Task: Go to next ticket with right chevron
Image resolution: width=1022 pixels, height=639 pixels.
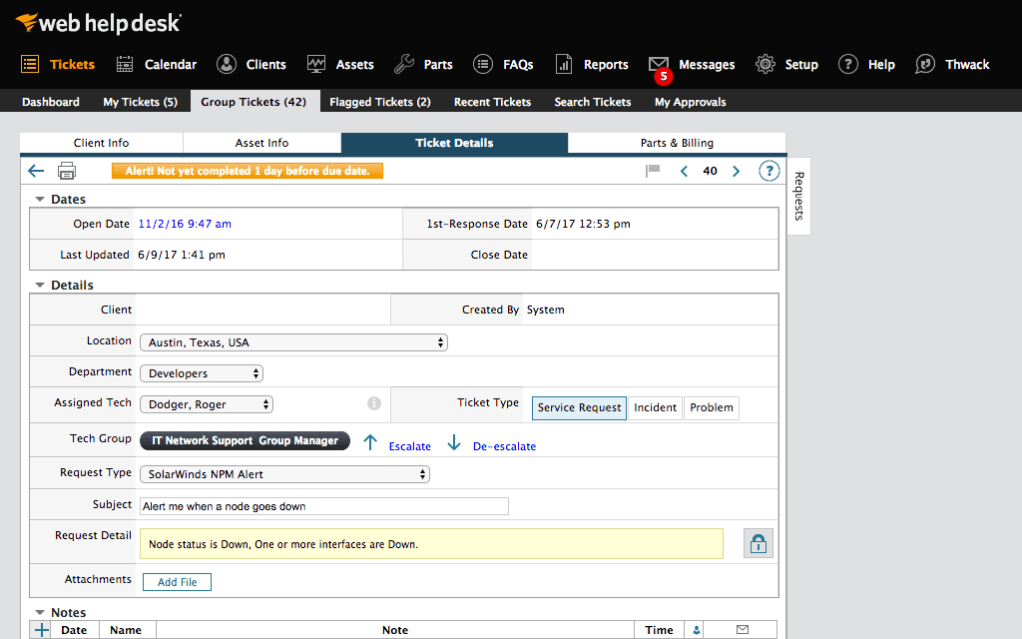Action: [x=736, y=171]
